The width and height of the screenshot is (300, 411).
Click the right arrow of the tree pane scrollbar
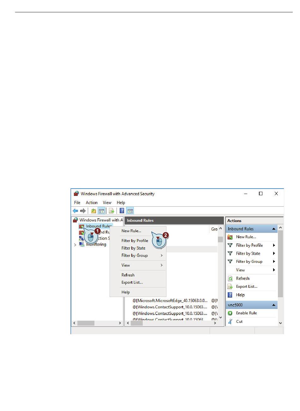click(x=120, y=323)
